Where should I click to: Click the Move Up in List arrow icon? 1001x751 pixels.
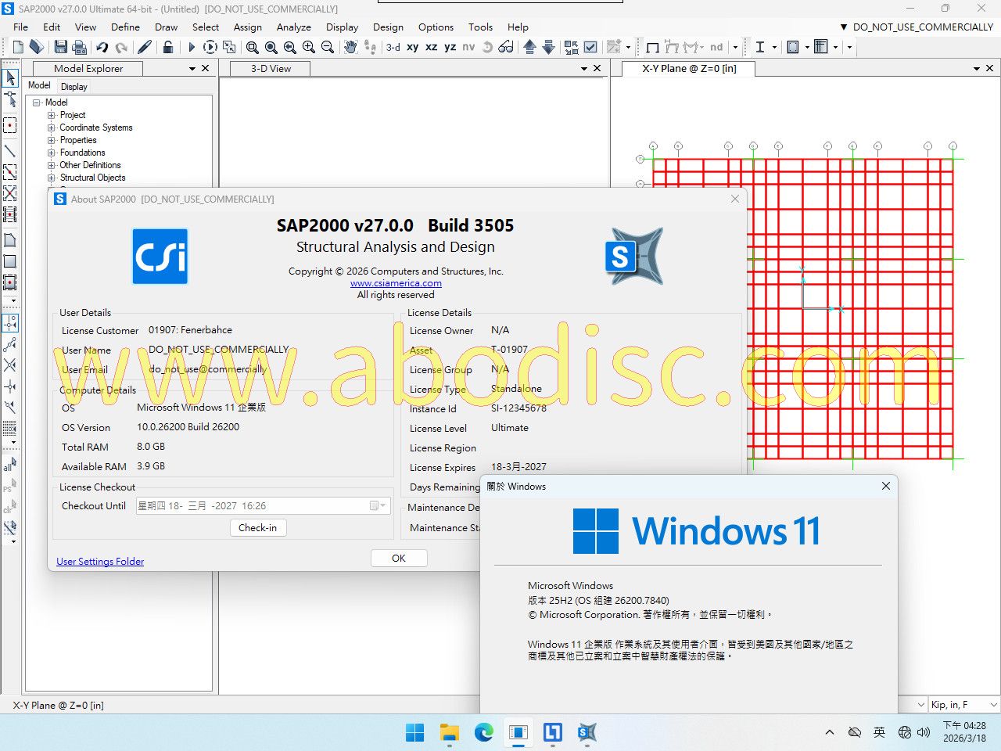[529, 47]
